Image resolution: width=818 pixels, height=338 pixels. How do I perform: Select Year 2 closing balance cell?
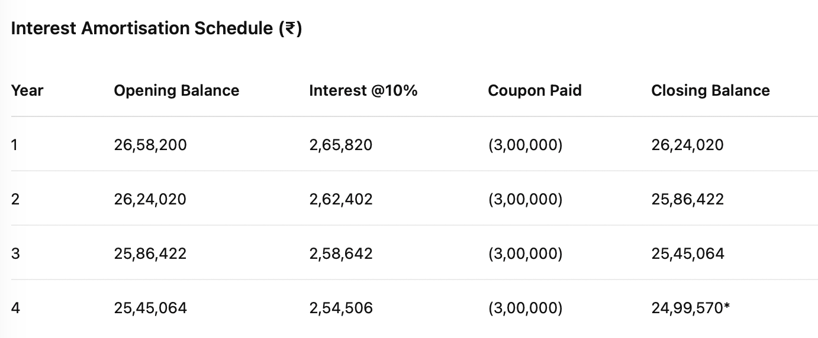point(687,199)
